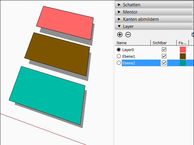The width and height of the screenshot is (194, 145).
Task: Set Layer0 as active layer radio button
Action: click(119, 50)
